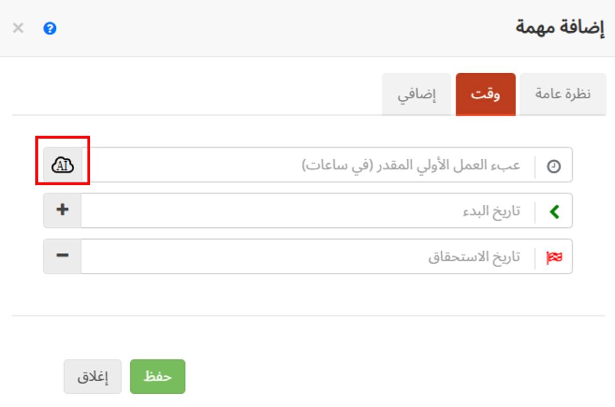The width and height of the screenshot is (615, 407).
Task: Click the blank area below the due date field
Action: tap(307, 294)
